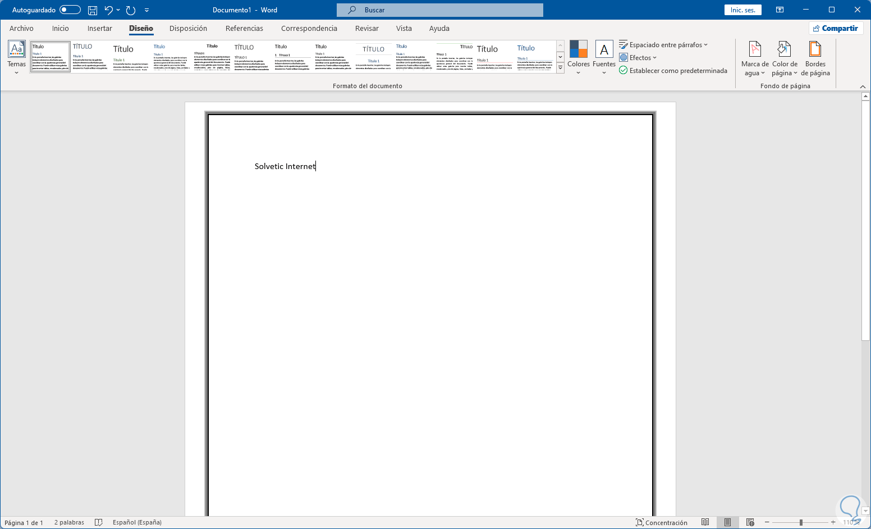Zoom out with the minus button
871x529 pixels.
[x=767, y=522]
